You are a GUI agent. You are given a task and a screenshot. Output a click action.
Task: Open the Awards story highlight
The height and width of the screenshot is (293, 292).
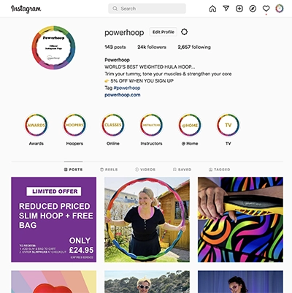36,125
